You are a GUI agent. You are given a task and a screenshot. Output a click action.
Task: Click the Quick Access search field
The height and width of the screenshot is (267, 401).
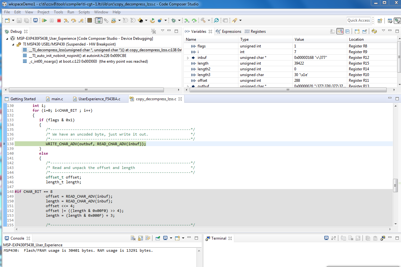[x=358, y=20]
